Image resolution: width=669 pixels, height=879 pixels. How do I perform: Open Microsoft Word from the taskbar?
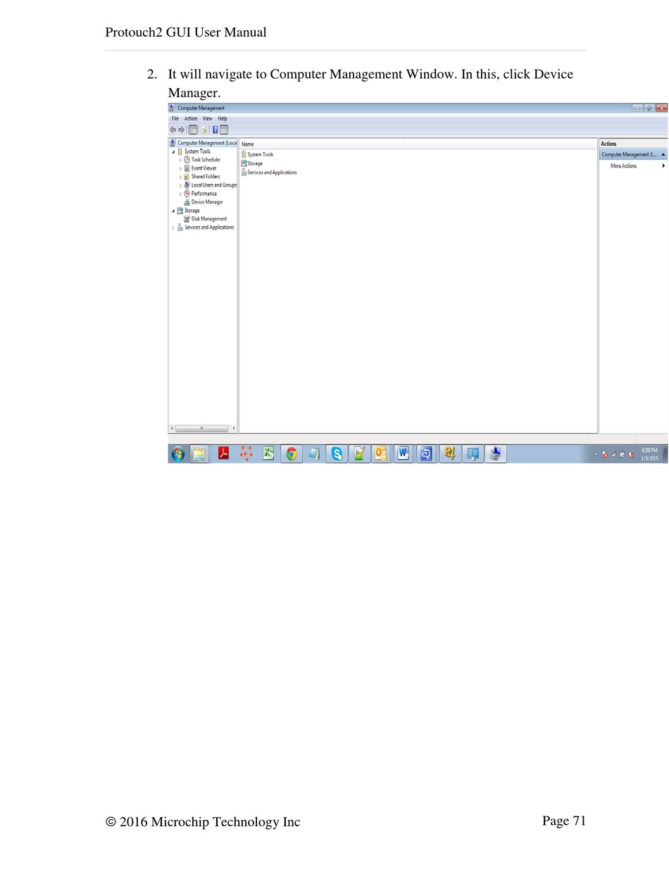(402, 454)
